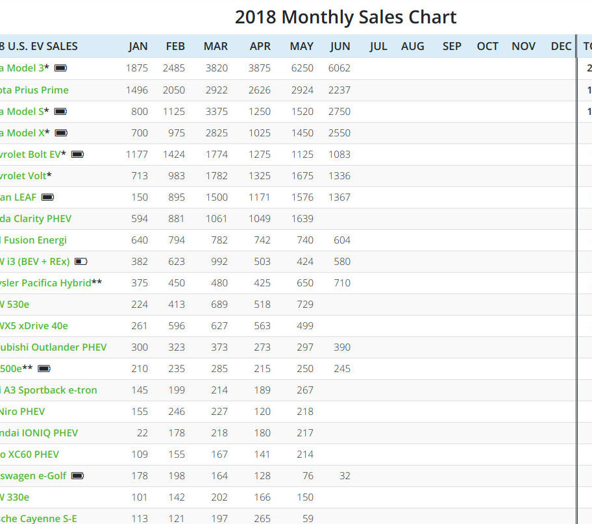The image size is (592, 524).
Task: Select the Cayenne S-E April value 265
Action: click(262, 519)
